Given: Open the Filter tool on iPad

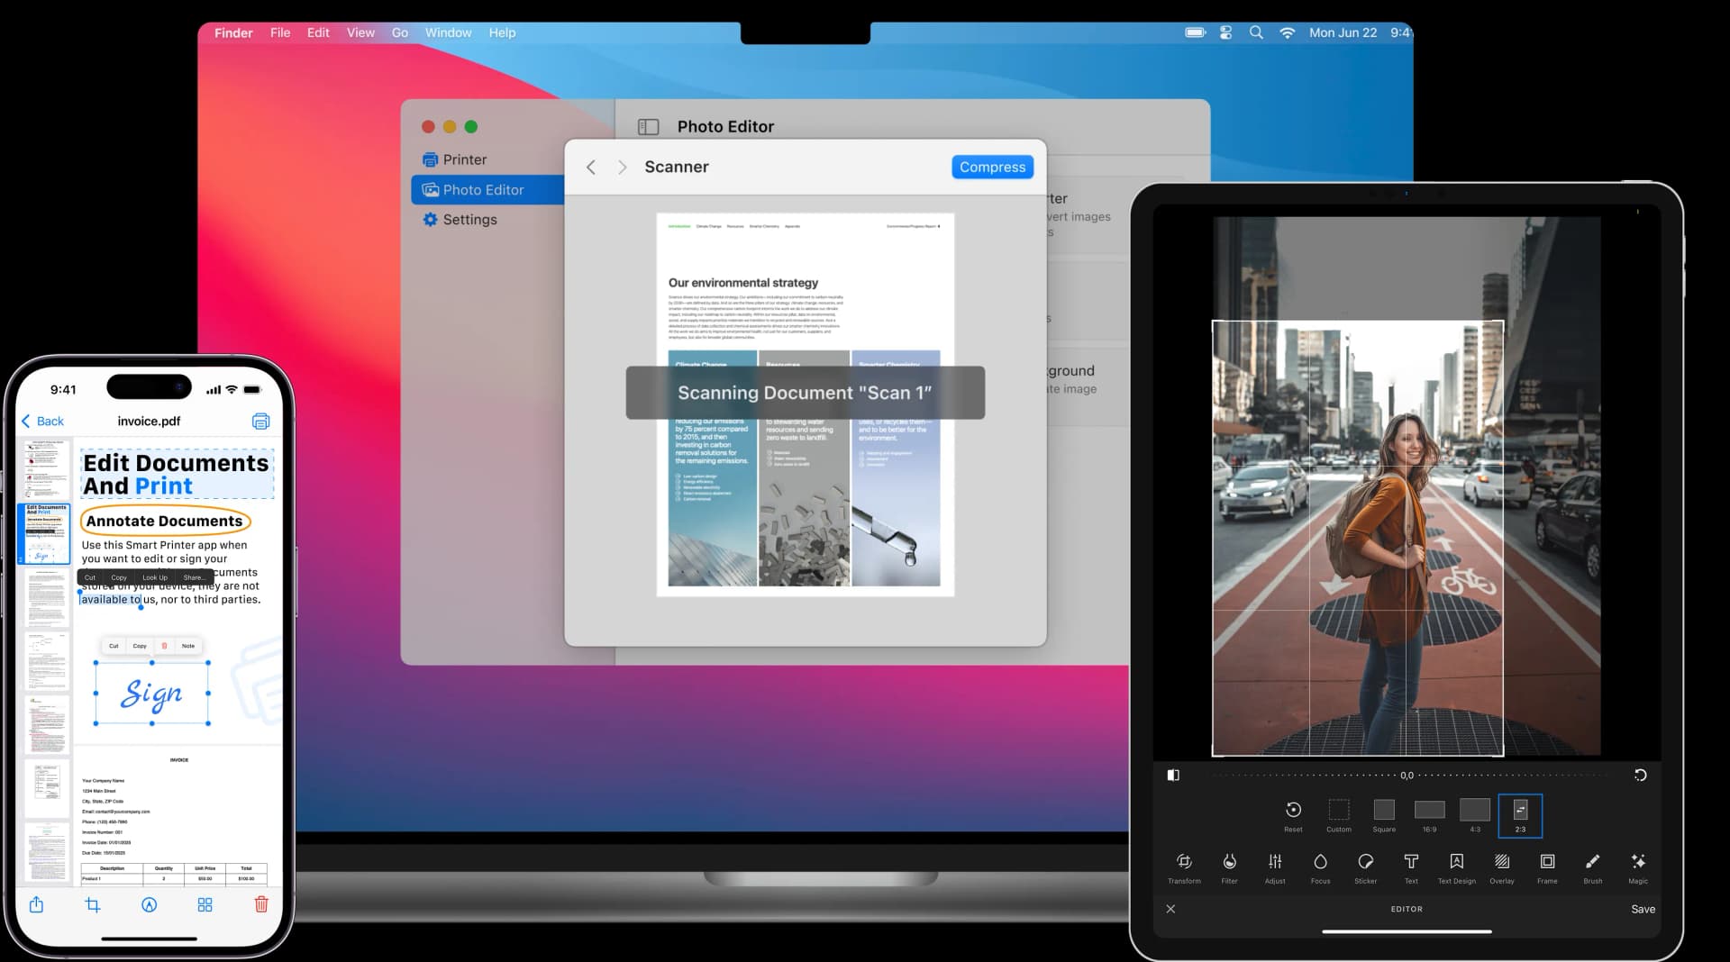Looking at the screenshot, I should tap(1229, 868).
